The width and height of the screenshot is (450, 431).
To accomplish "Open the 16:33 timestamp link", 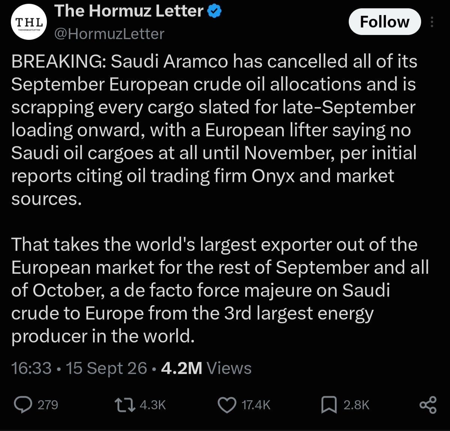I will point(31,368).
